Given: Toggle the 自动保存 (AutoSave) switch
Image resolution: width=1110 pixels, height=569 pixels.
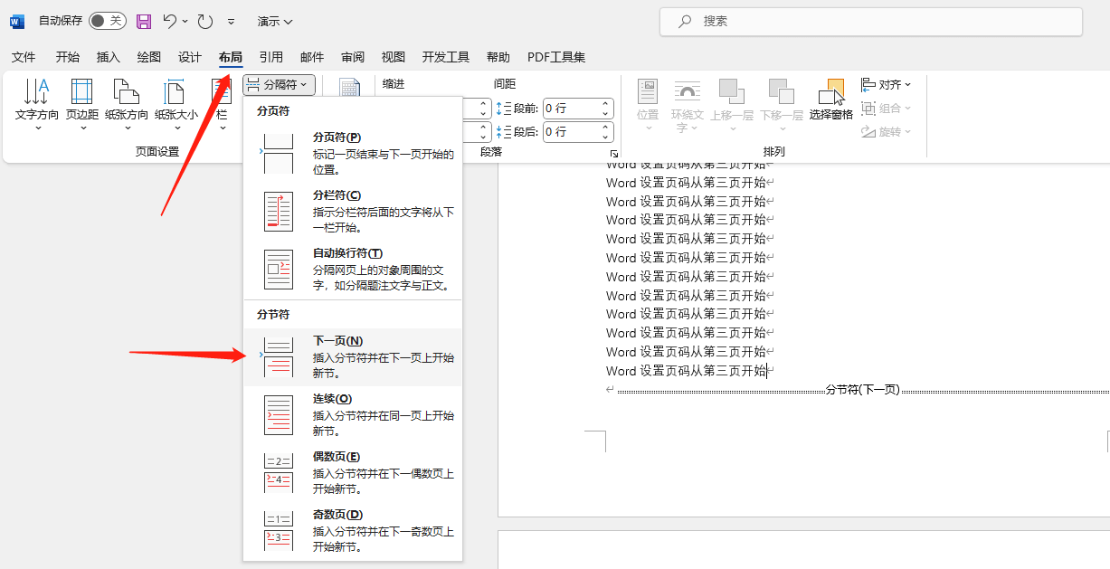Looking at the screenshot, I should click(106, 20).
